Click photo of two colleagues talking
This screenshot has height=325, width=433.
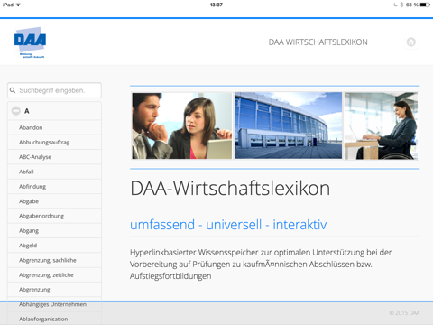point(182,125)
